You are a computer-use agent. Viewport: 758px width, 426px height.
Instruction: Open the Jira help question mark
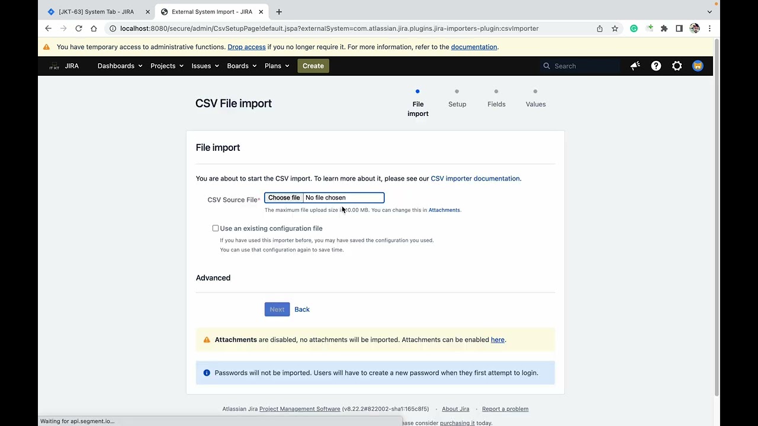656,66
